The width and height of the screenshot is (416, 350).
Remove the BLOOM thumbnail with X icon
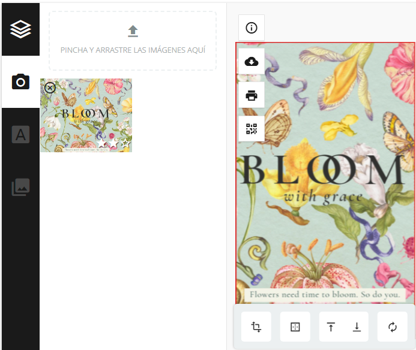coord(50,87)
